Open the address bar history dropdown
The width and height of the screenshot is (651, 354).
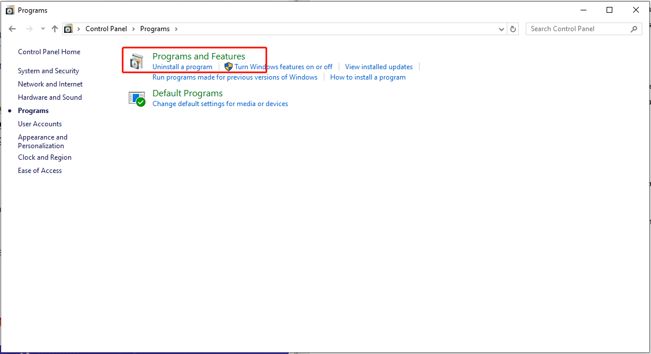coord(501,28)
